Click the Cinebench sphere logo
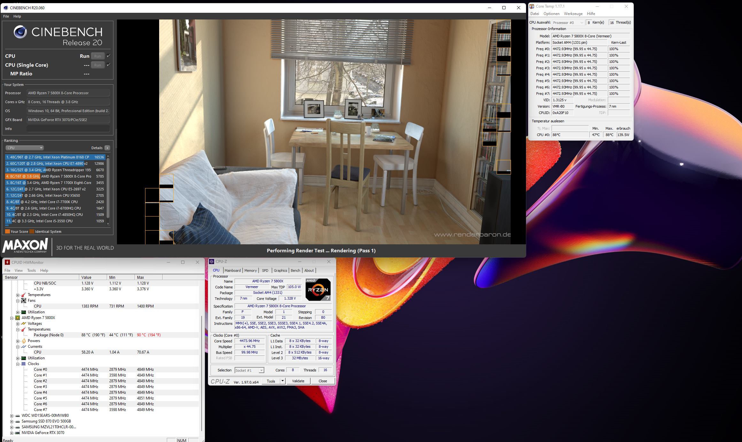 pyautogui.click(x=20, y=32)
